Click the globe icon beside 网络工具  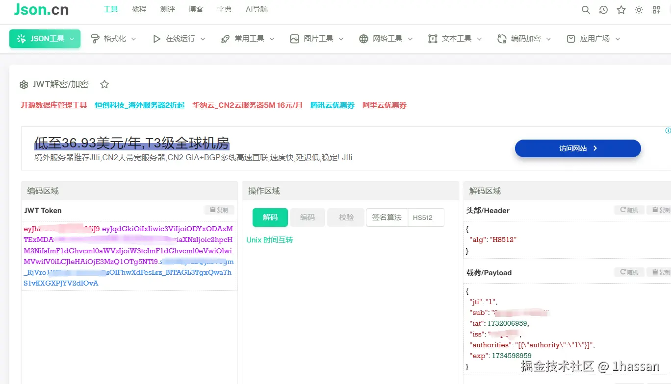point(363,39)
